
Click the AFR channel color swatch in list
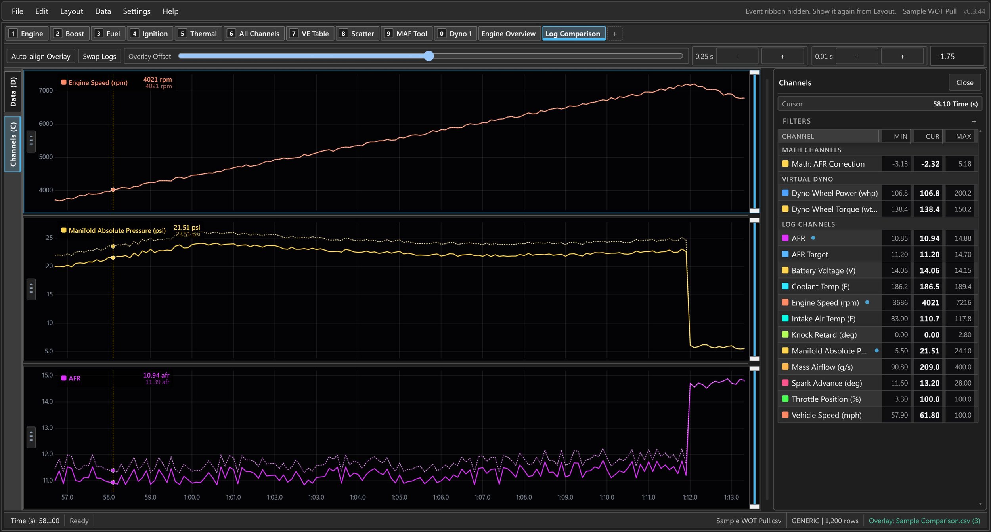[x=785, y=238]
